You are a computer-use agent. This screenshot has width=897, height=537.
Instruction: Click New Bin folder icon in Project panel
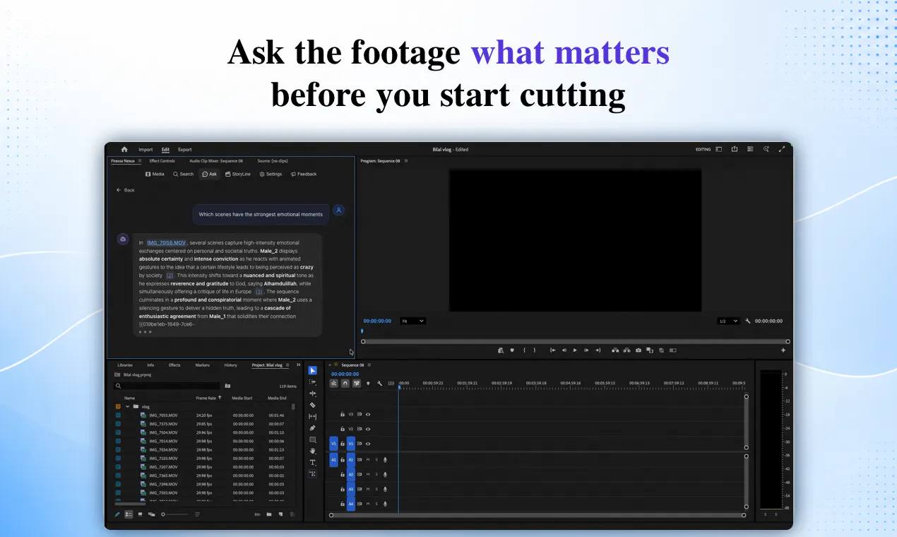click(x=268, y=514)
